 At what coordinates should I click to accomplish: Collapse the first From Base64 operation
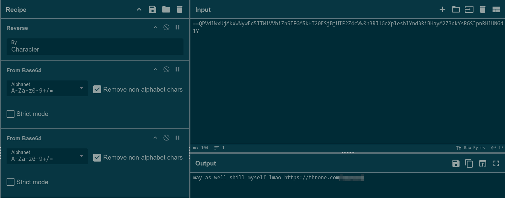tap(155, 70)
